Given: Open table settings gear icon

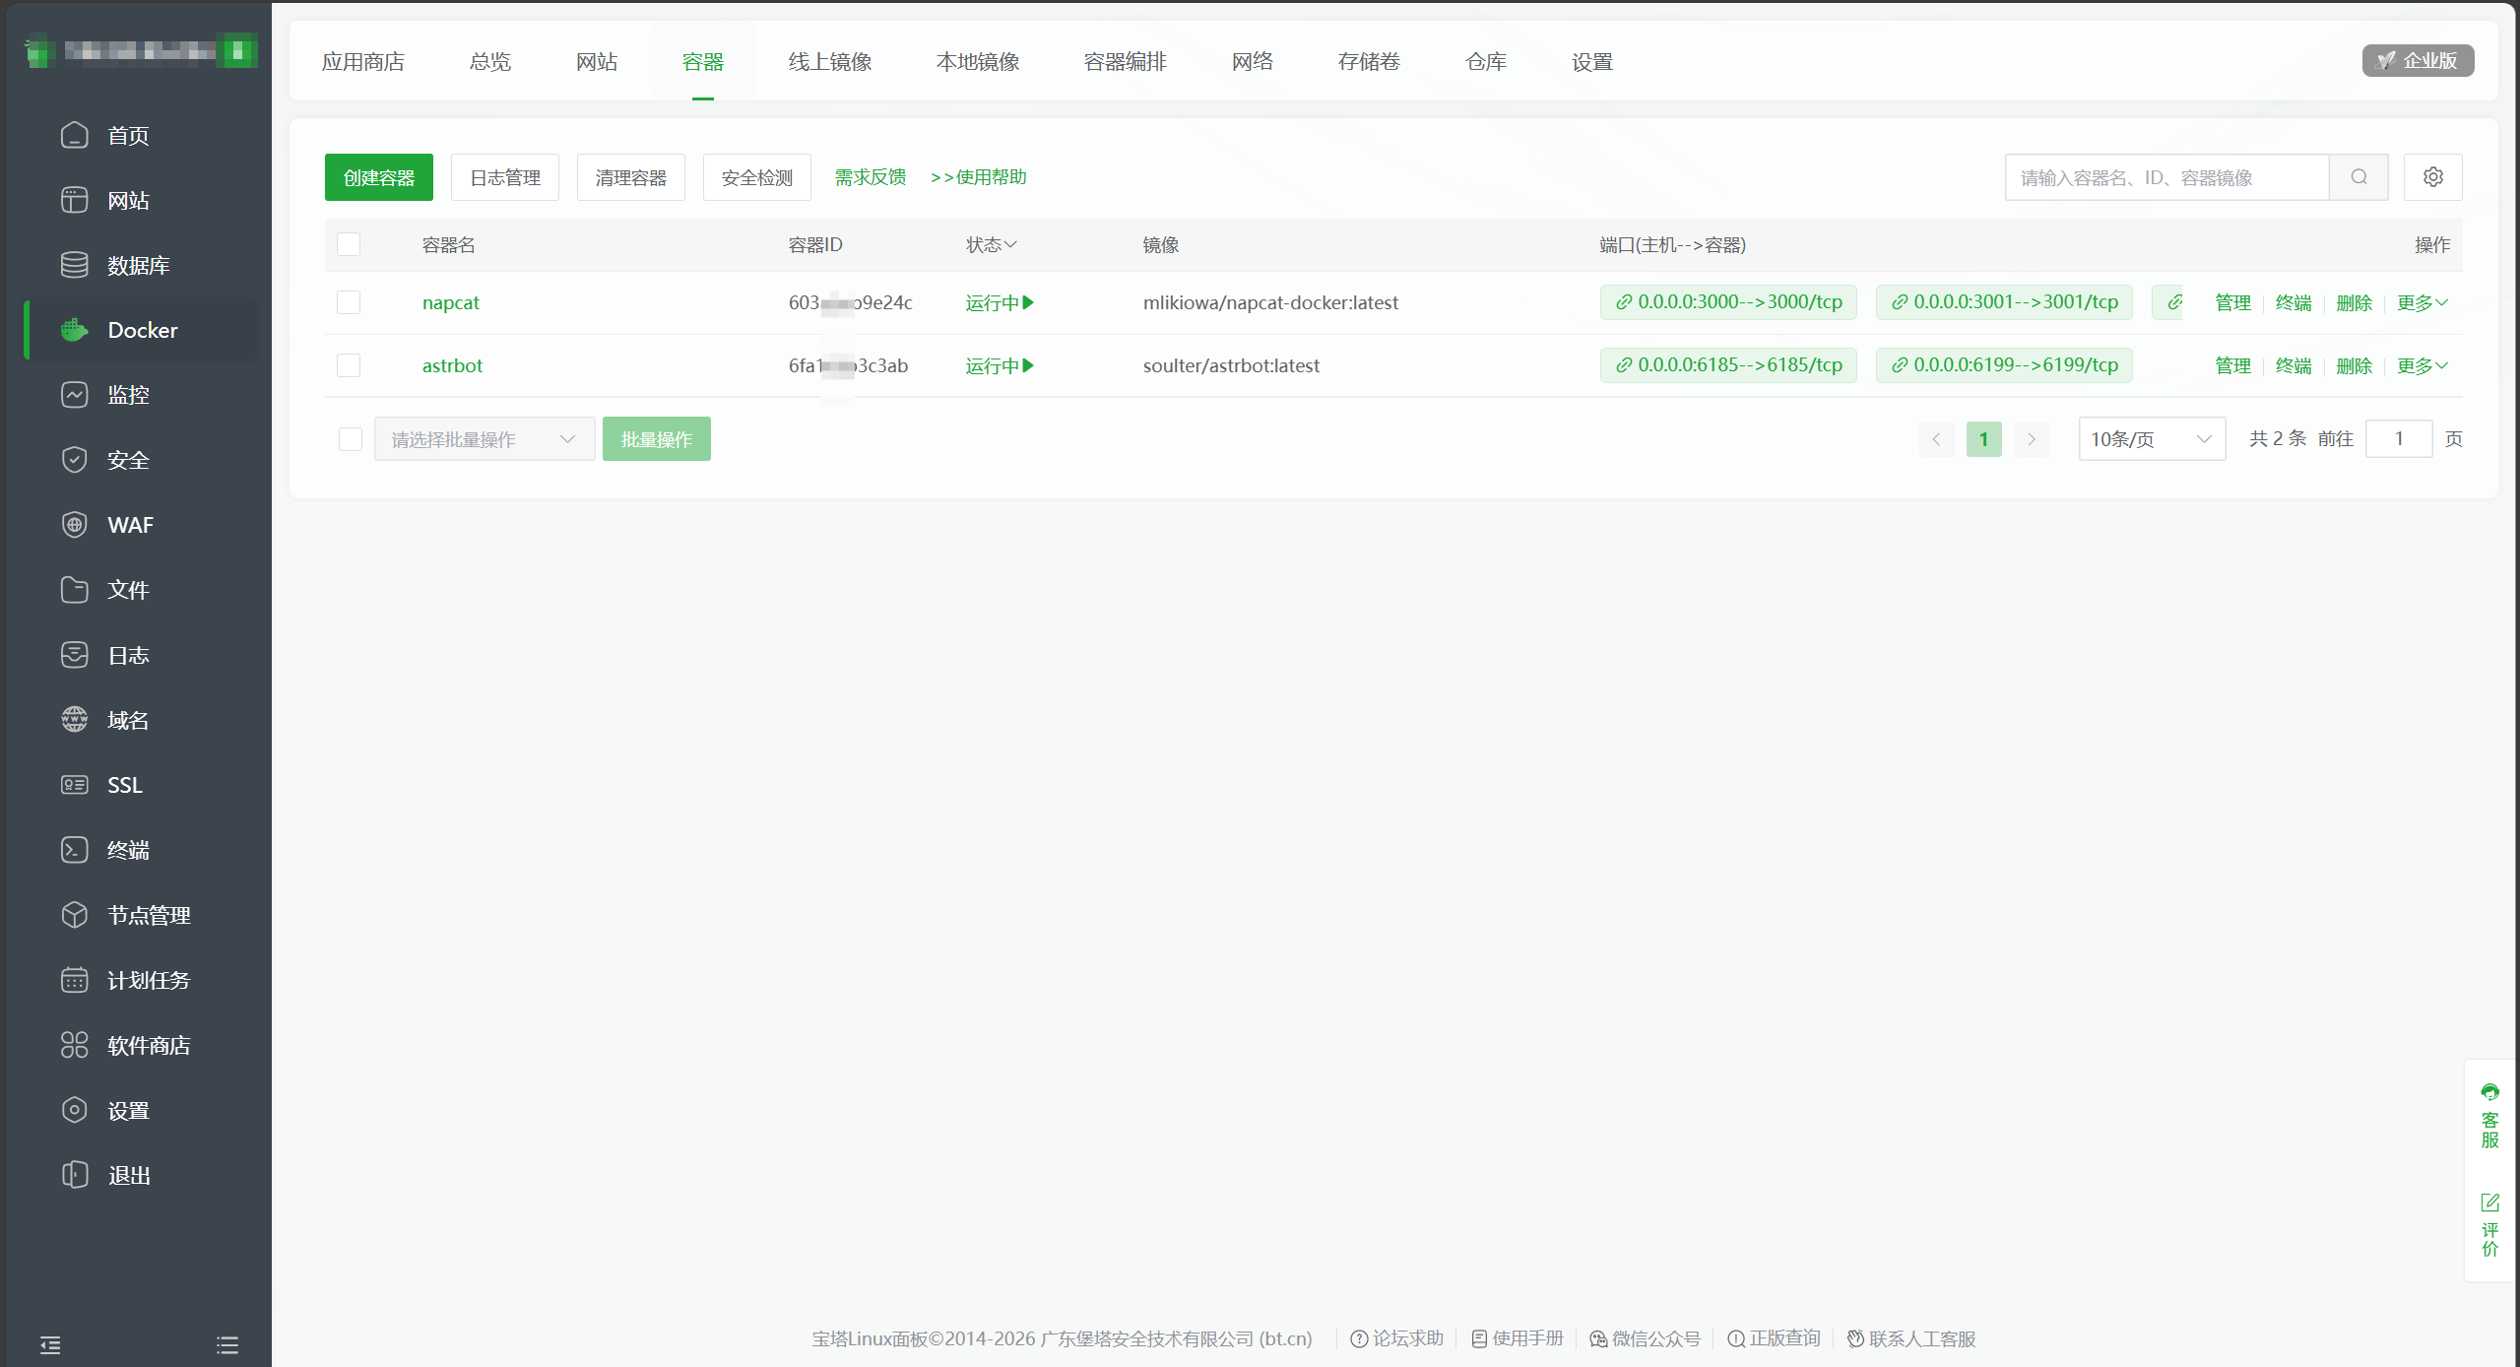Looking at the screenshot, I should pos(2432,177).
